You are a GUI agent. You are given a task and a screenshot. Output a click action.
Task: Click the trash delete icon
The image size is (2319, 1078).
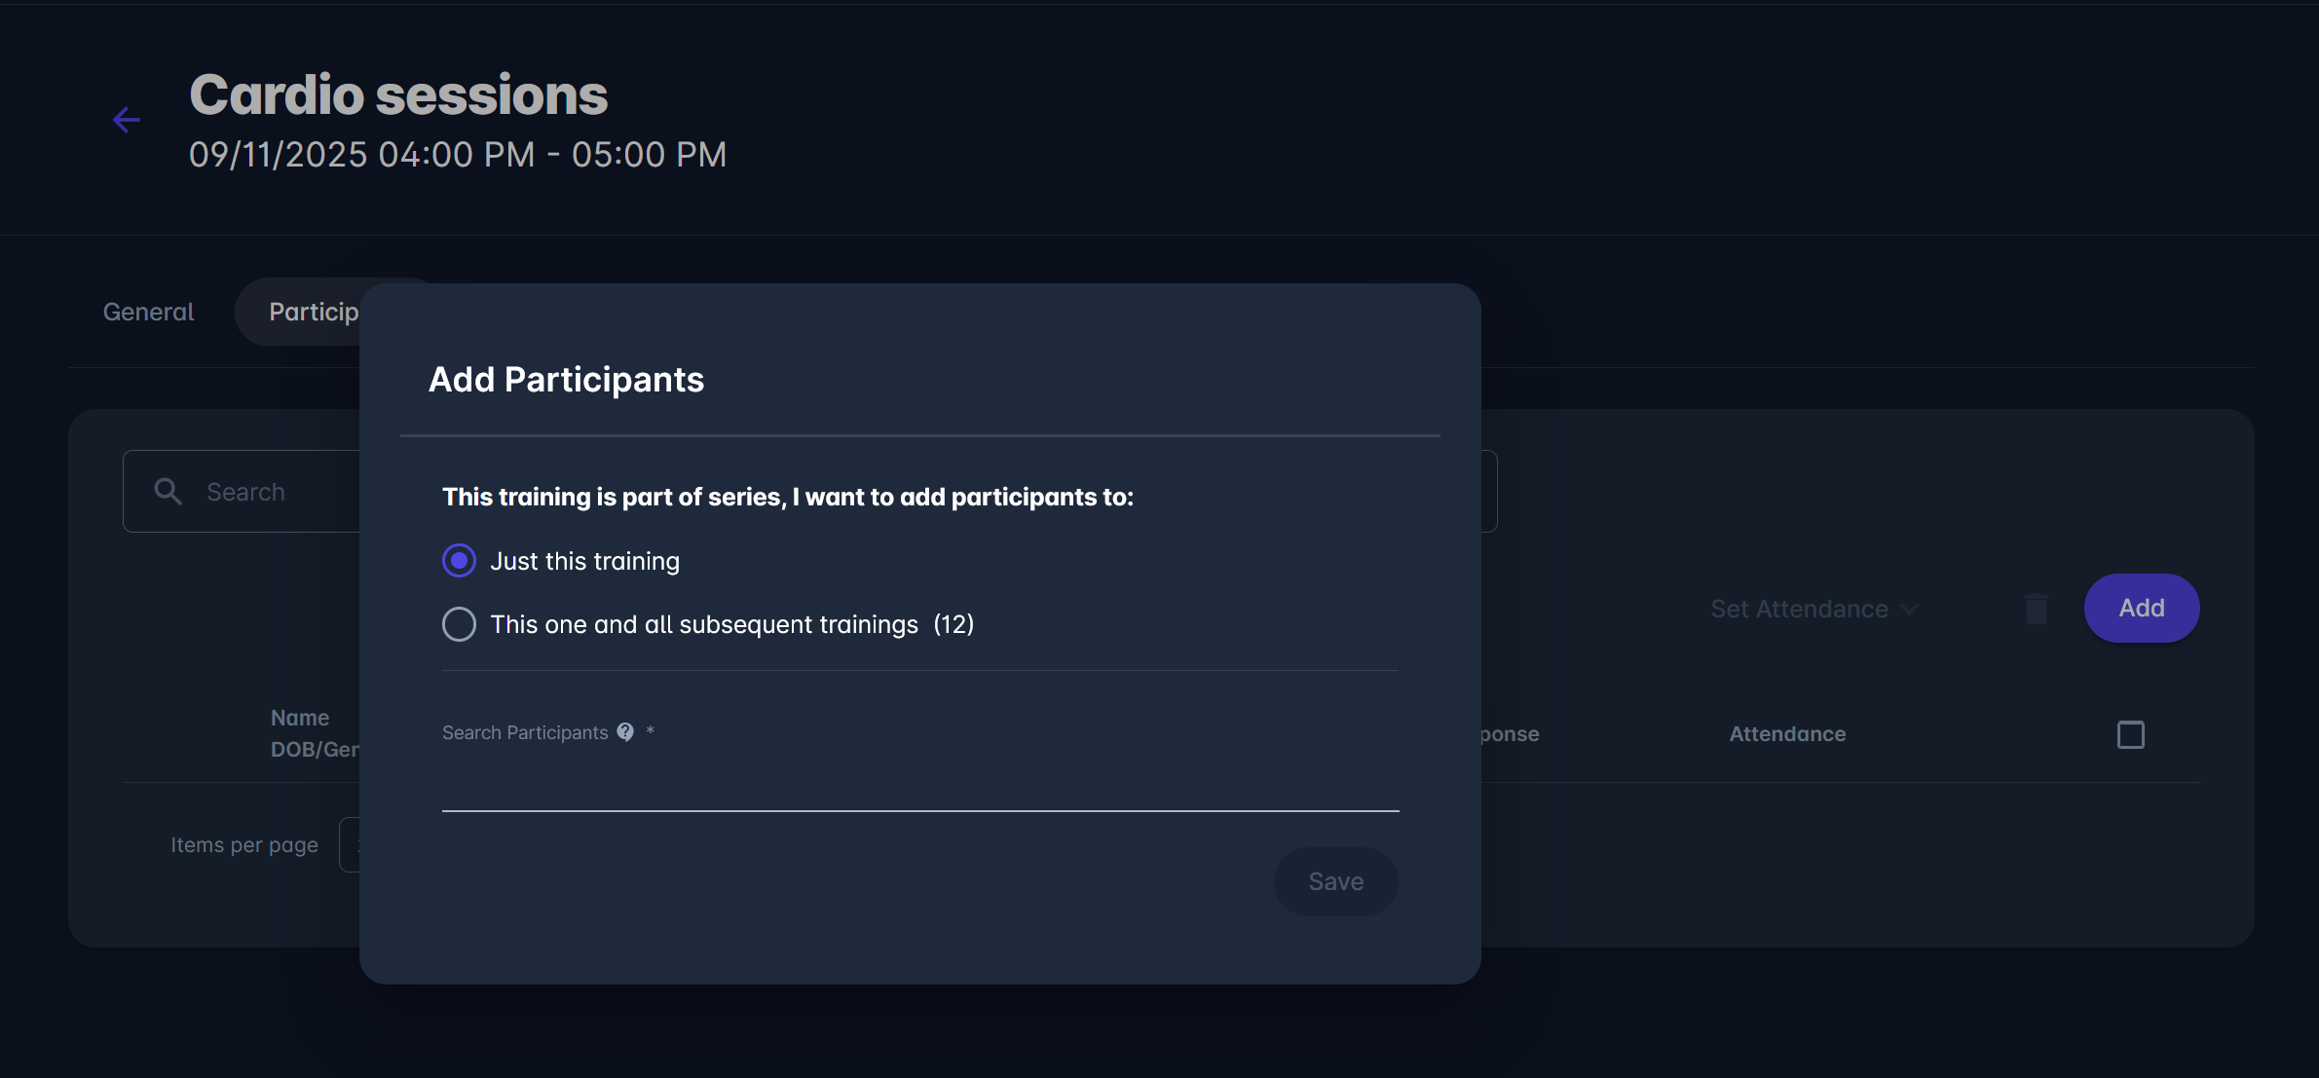tap(2036, 609)
